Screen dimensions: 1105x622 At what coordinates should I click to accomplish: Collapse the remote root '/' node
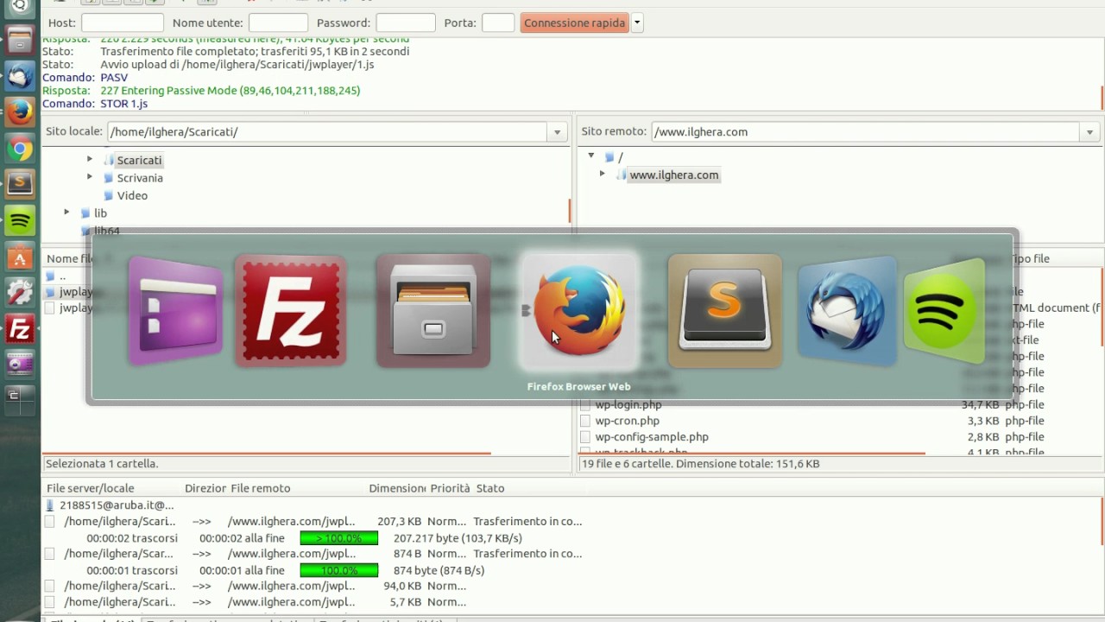pos(591,156)
